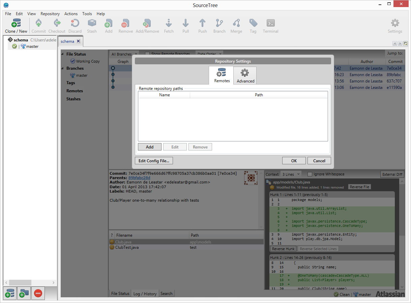Select the Remotes tab in Repository Settings
The height and width of the screenshot is (303, 411).
pos(221,75)
